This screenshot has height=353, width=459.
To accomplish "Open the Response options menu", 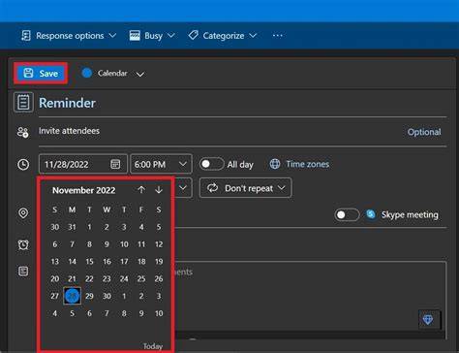I will (69, 36).
